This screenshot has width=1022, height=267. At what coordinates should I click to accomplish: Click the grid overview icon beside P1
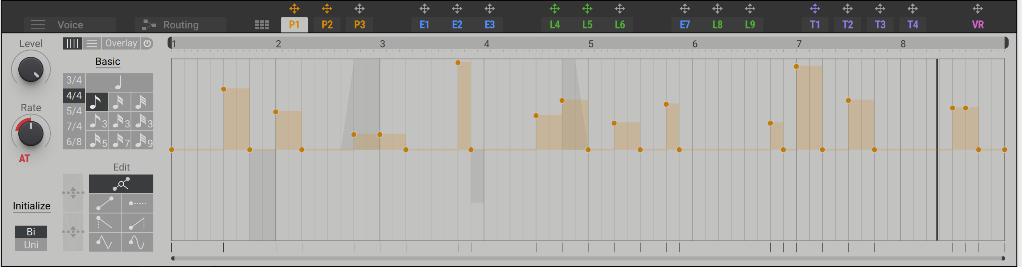click(261, 25)
